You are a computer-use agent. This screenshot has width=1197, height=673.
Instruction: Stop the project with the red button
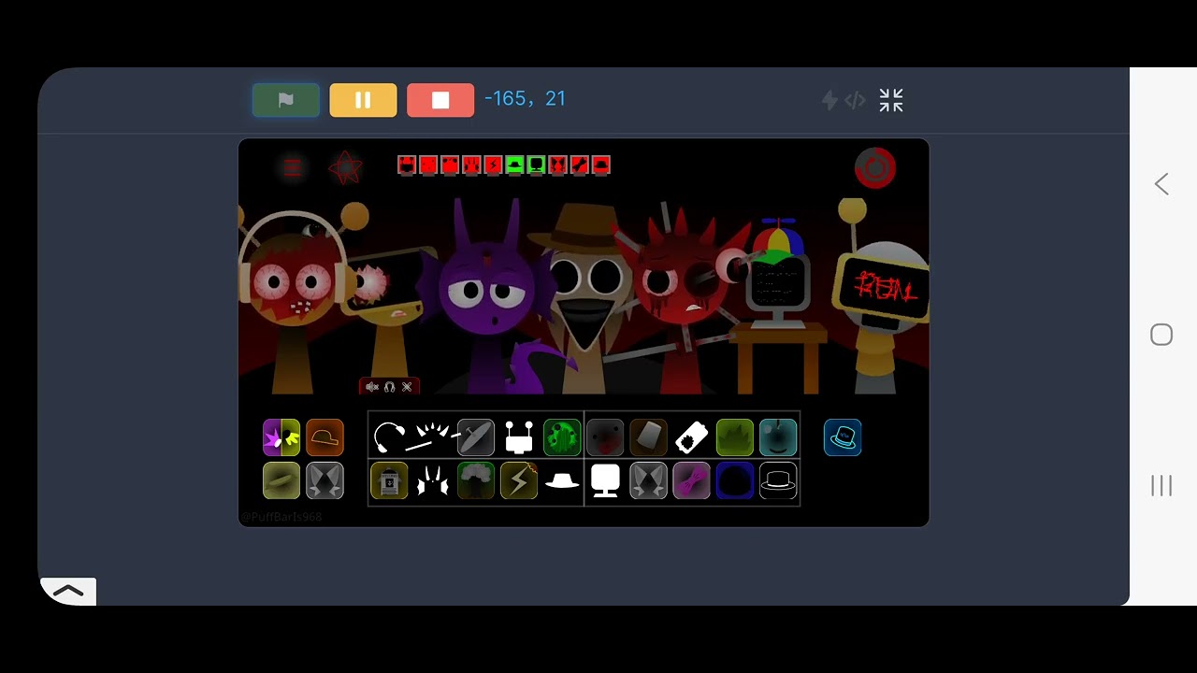pos(440,100)
